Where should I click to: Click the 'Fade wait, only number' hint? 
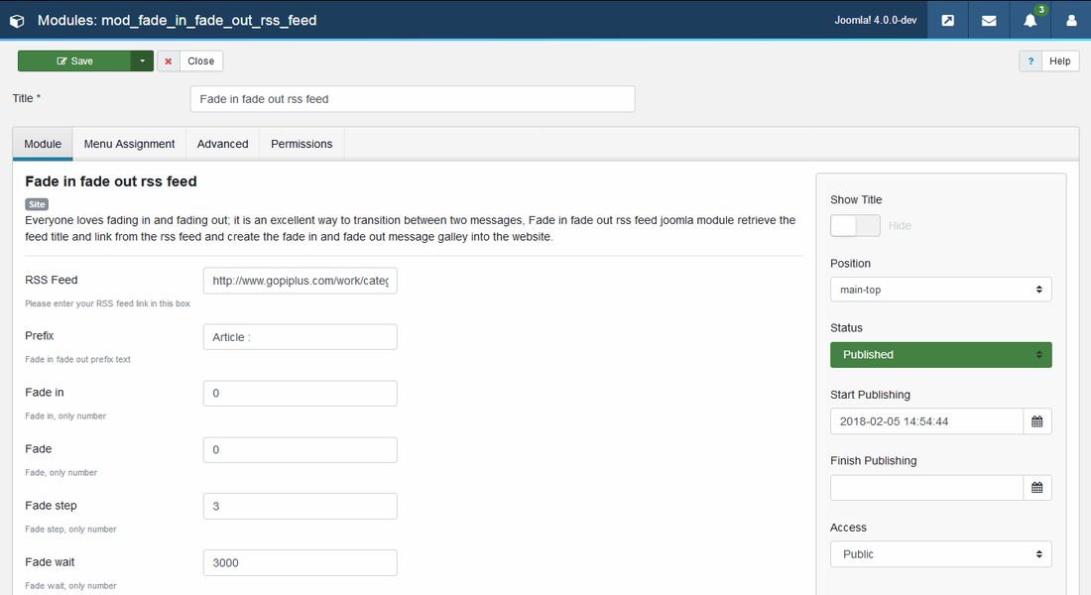pos(71,586)
